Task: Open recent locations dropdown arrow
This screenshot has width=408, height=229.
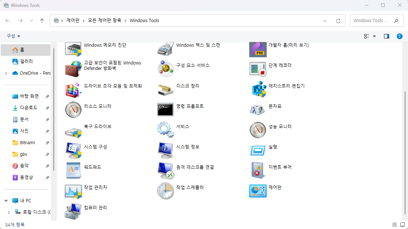Action: click(x=31, y=21)
